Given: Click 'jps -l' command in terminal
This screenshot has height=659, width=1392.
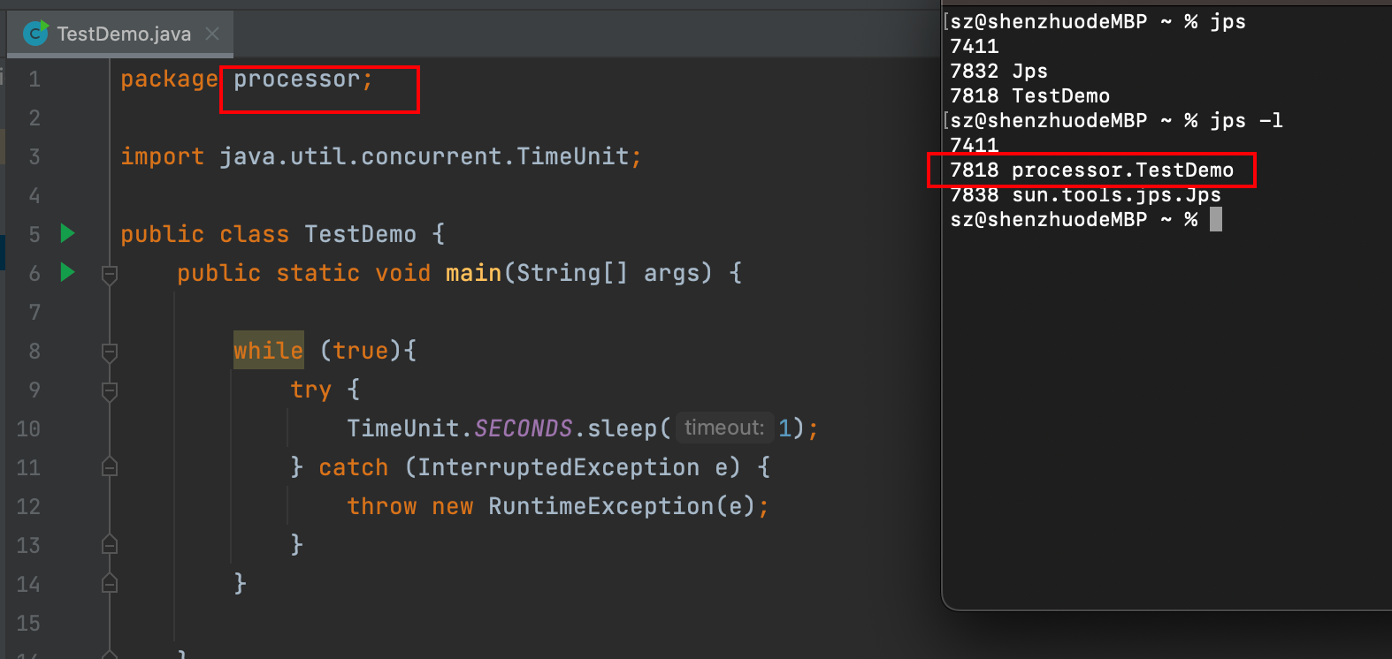Looking at the screenshot, I should tap(1246, 120).
